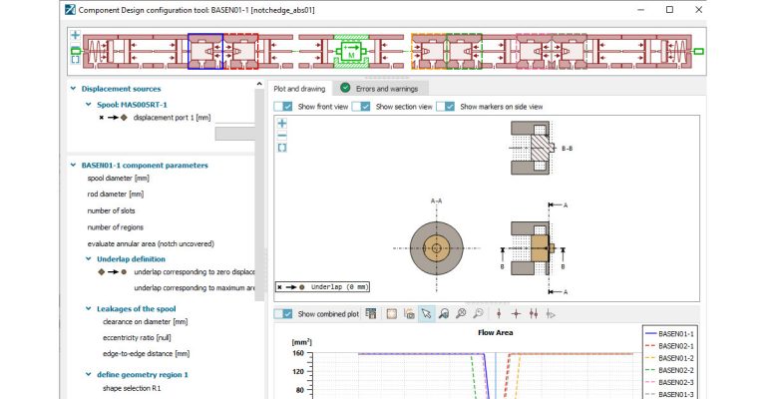Collapse BASEN01-1 component parameters section
The height and width of the screenshot is (399, 766).
pos(73,165)
